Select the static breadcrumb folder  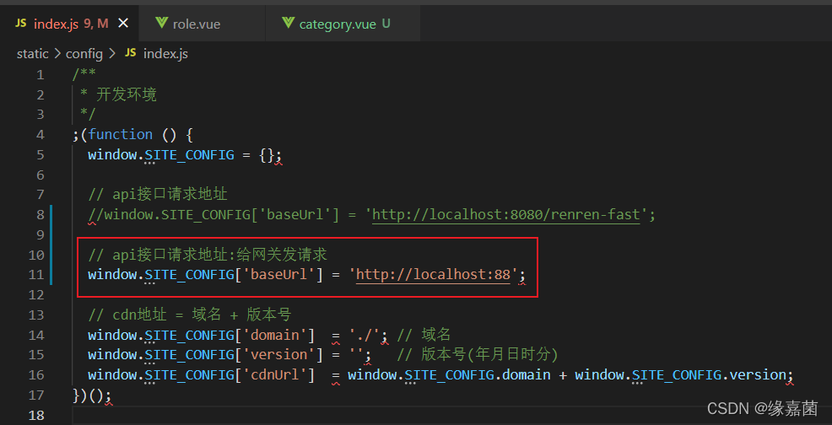pyautogui.click(x=33, y=54)
